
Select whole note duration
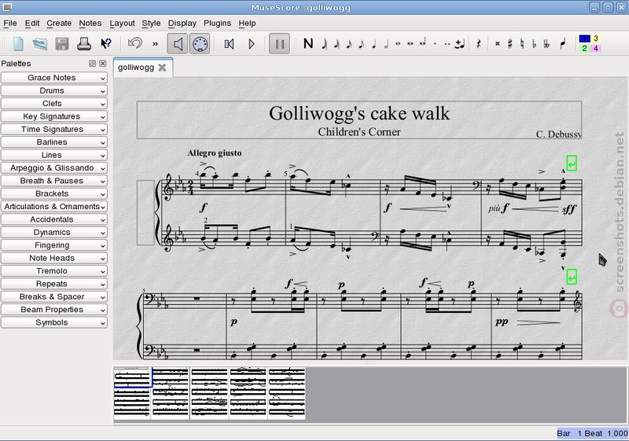pyautogui.click(x=398, y=43)
